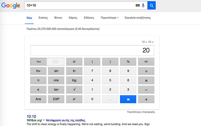The image size is (201, 126).
Task: Switch calculator to degrees mode
Action: tap(56, 62)
